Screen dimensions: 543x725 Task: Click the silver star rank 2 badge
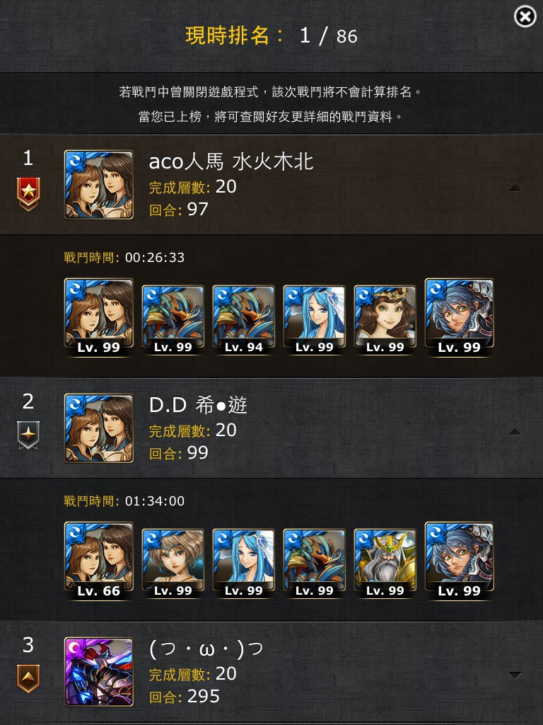(x=28, y=435)
